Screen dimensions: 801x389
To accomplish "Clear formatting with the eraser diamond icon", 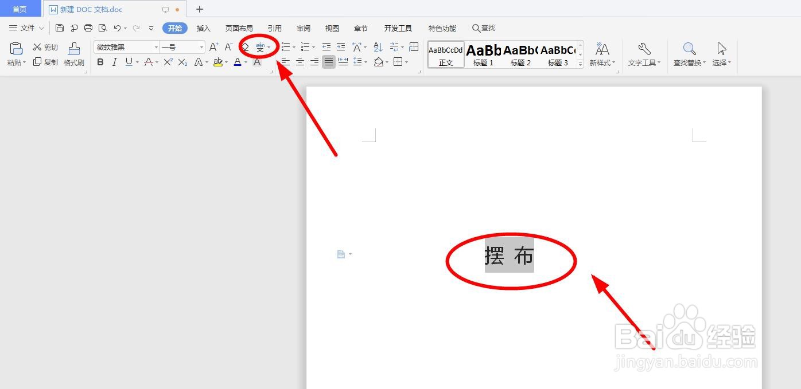I will (244, 47).
